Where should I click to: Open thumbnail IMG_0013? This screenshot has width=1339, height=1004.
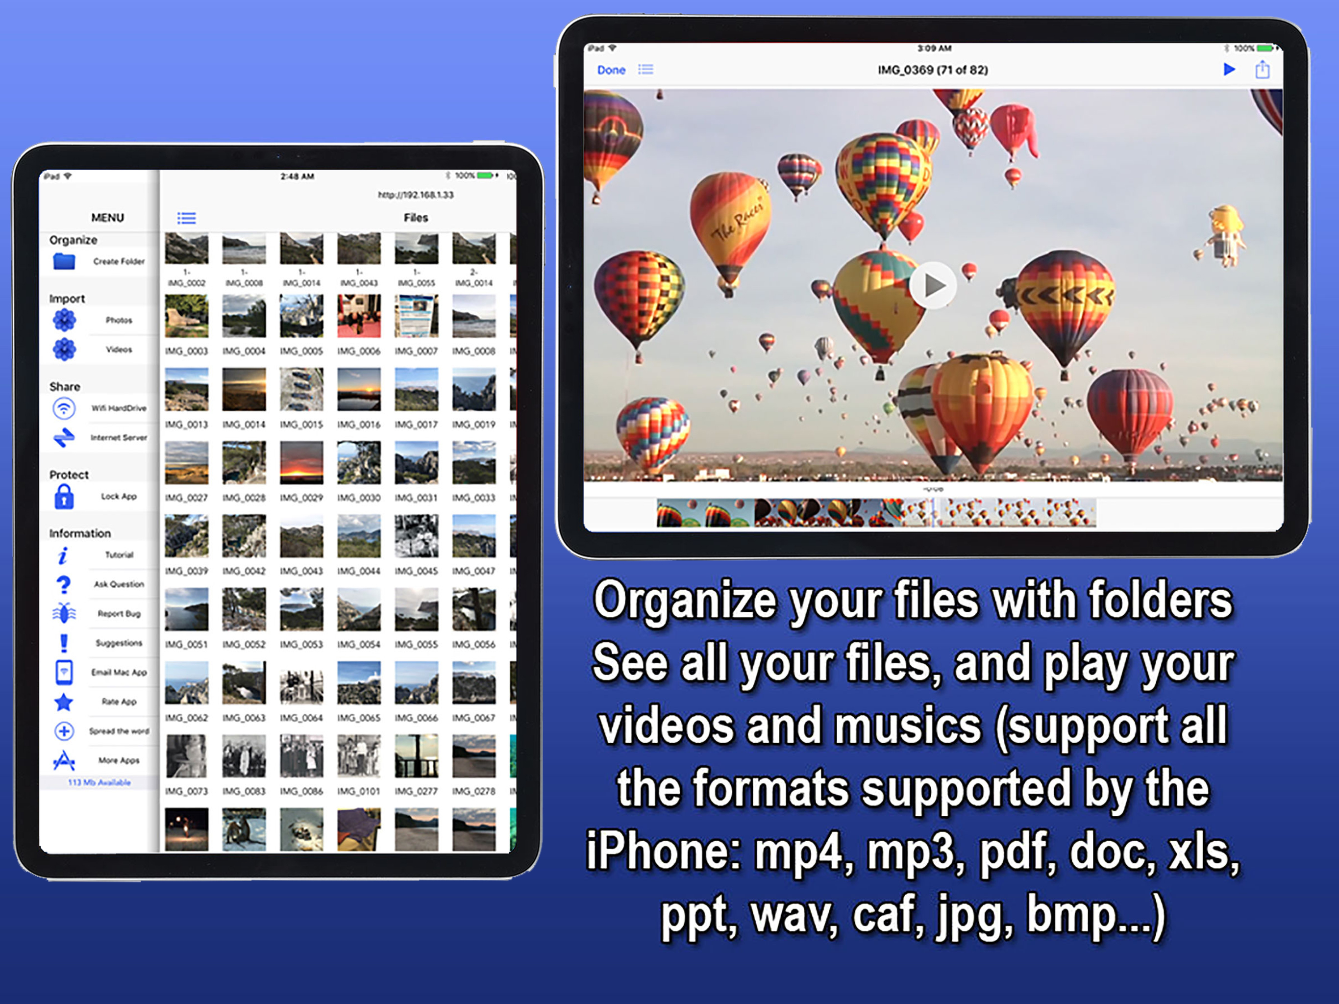(x=186, y=389)
